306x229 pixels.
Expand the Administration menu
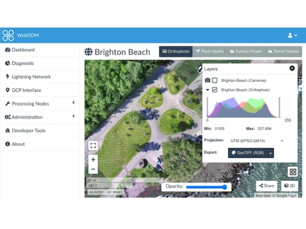[40, 117]
